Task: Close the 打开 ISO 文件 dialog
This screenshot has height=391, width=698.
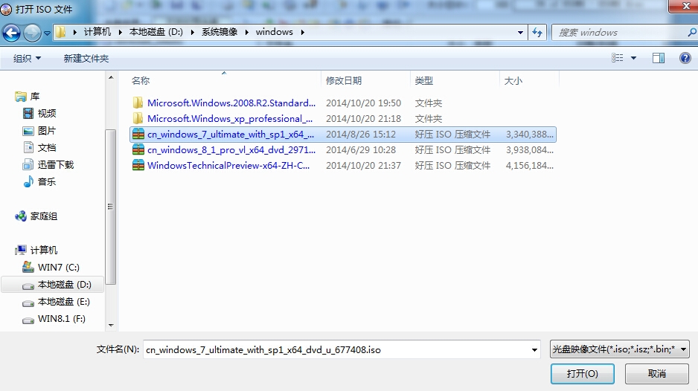Action: tap(685, 7)
